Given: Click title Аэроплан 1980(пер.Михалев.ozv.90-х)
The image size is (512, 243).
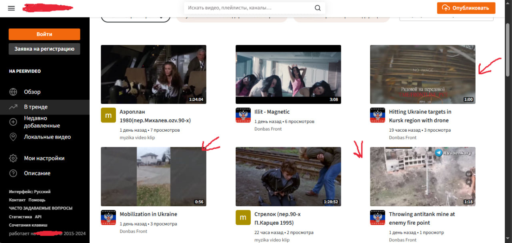Looking at the screenshot, I should (x=155, y=116).
